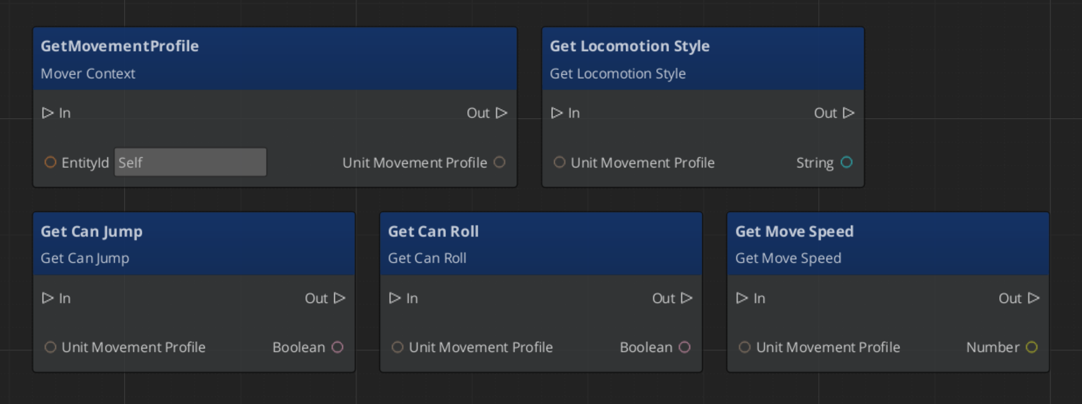This screenshot has width=1082, height=404.
Task: Click the EntityId input field showing Self
Action: pos(190,163)
